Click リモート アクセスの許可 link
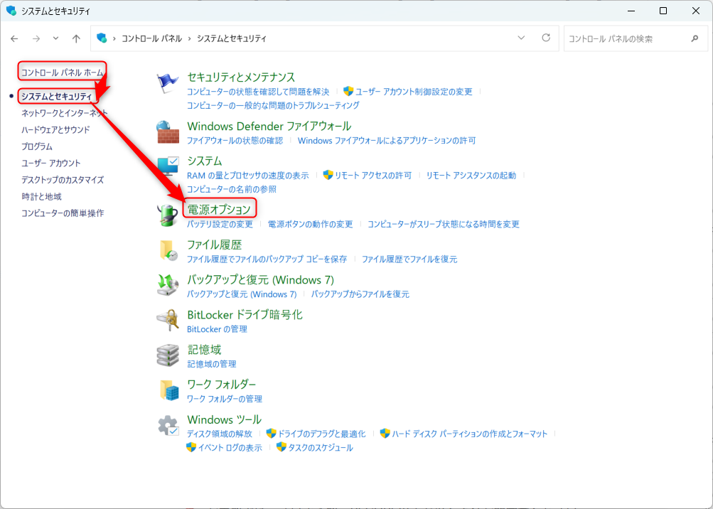The width and height of the screenshot is (713, 509). (x=373, y=175)
